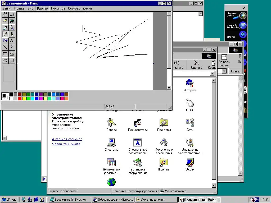271x203 pixels.
Task: Select the Управление электропитанием icon
Action: tap(190, 146)
